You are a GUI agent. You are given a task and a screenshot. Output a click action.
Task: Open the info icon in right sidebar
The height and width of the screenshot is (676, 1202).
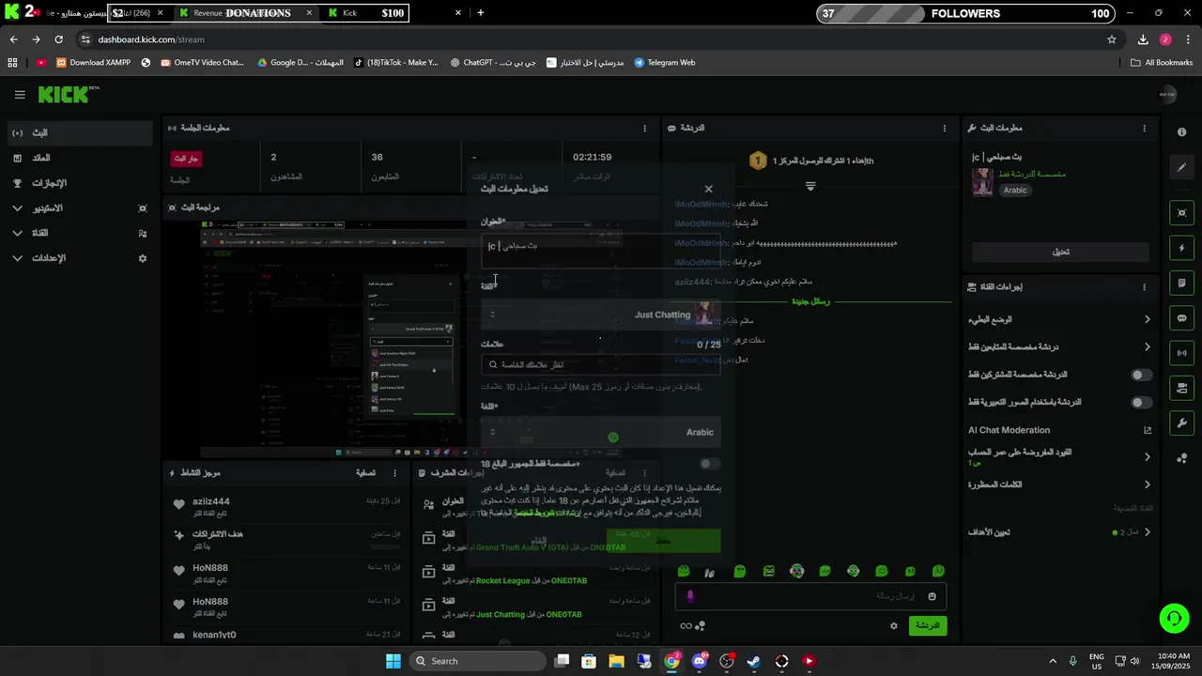pos(1182,132)
